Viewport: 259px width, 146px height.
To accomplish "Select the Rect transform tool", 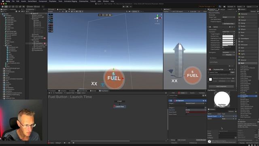I will pos(17,6).
